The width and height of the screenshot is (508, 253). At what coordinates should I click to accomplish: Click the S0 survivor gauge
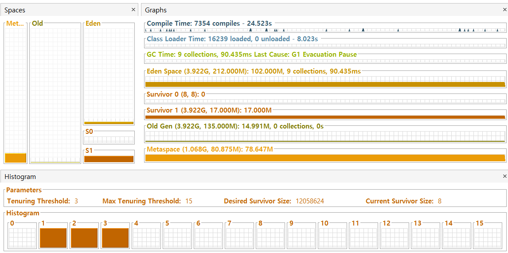tap(109, 140)
